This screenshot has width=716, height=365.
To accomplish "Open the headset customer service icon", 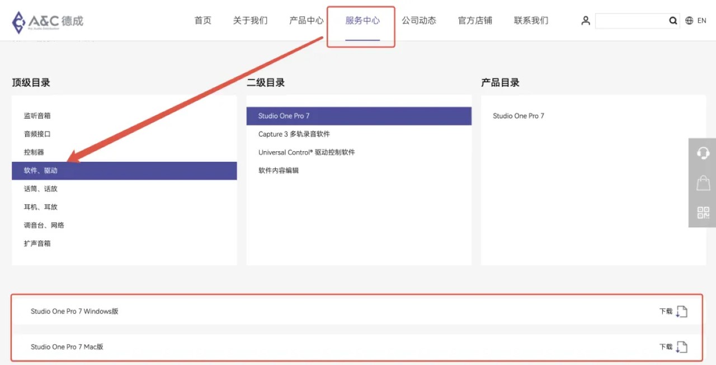I will pyautogui.click(x=703, y=153).
